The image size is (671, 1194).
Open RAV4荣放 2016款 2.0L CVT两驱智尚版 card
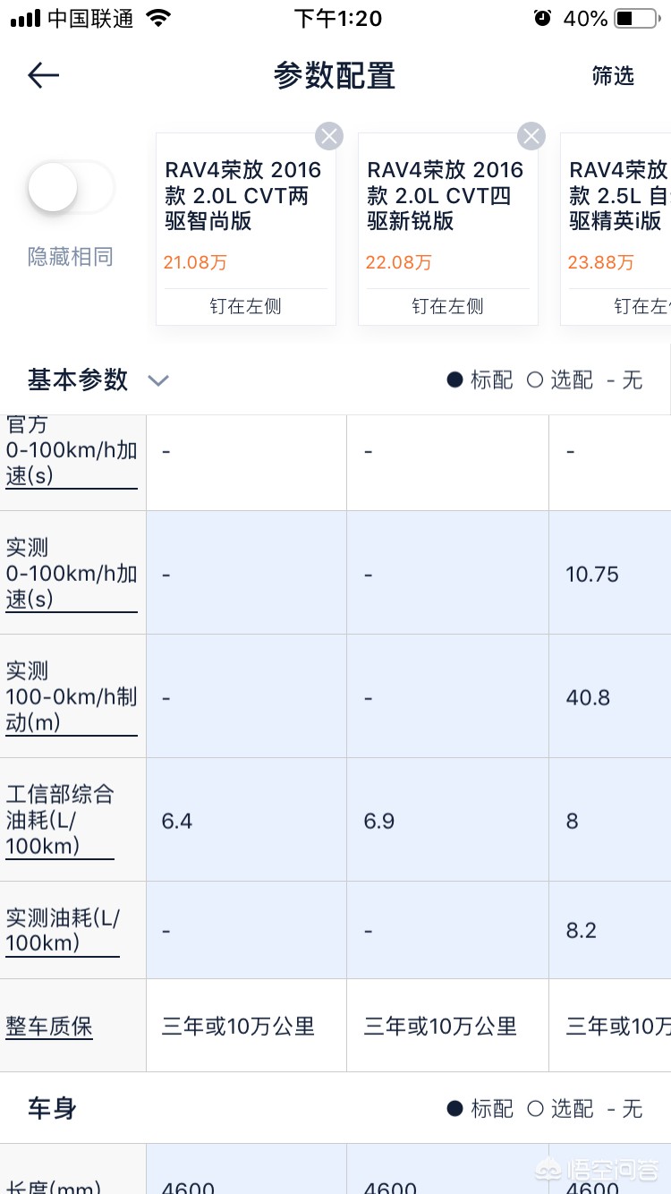point(246,229)
